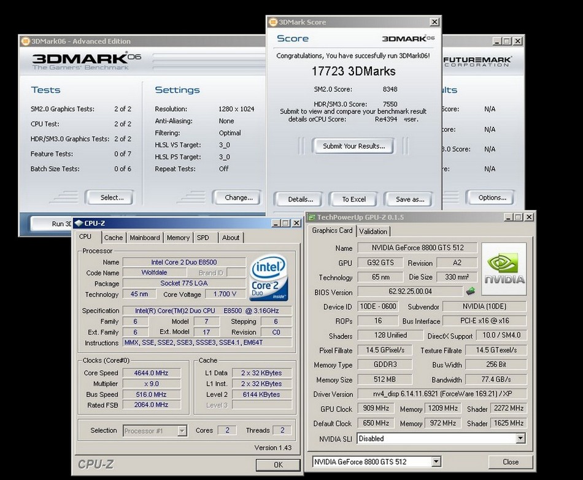Click the Resolution 1280 x 1024 value

(x=236, y=109)
